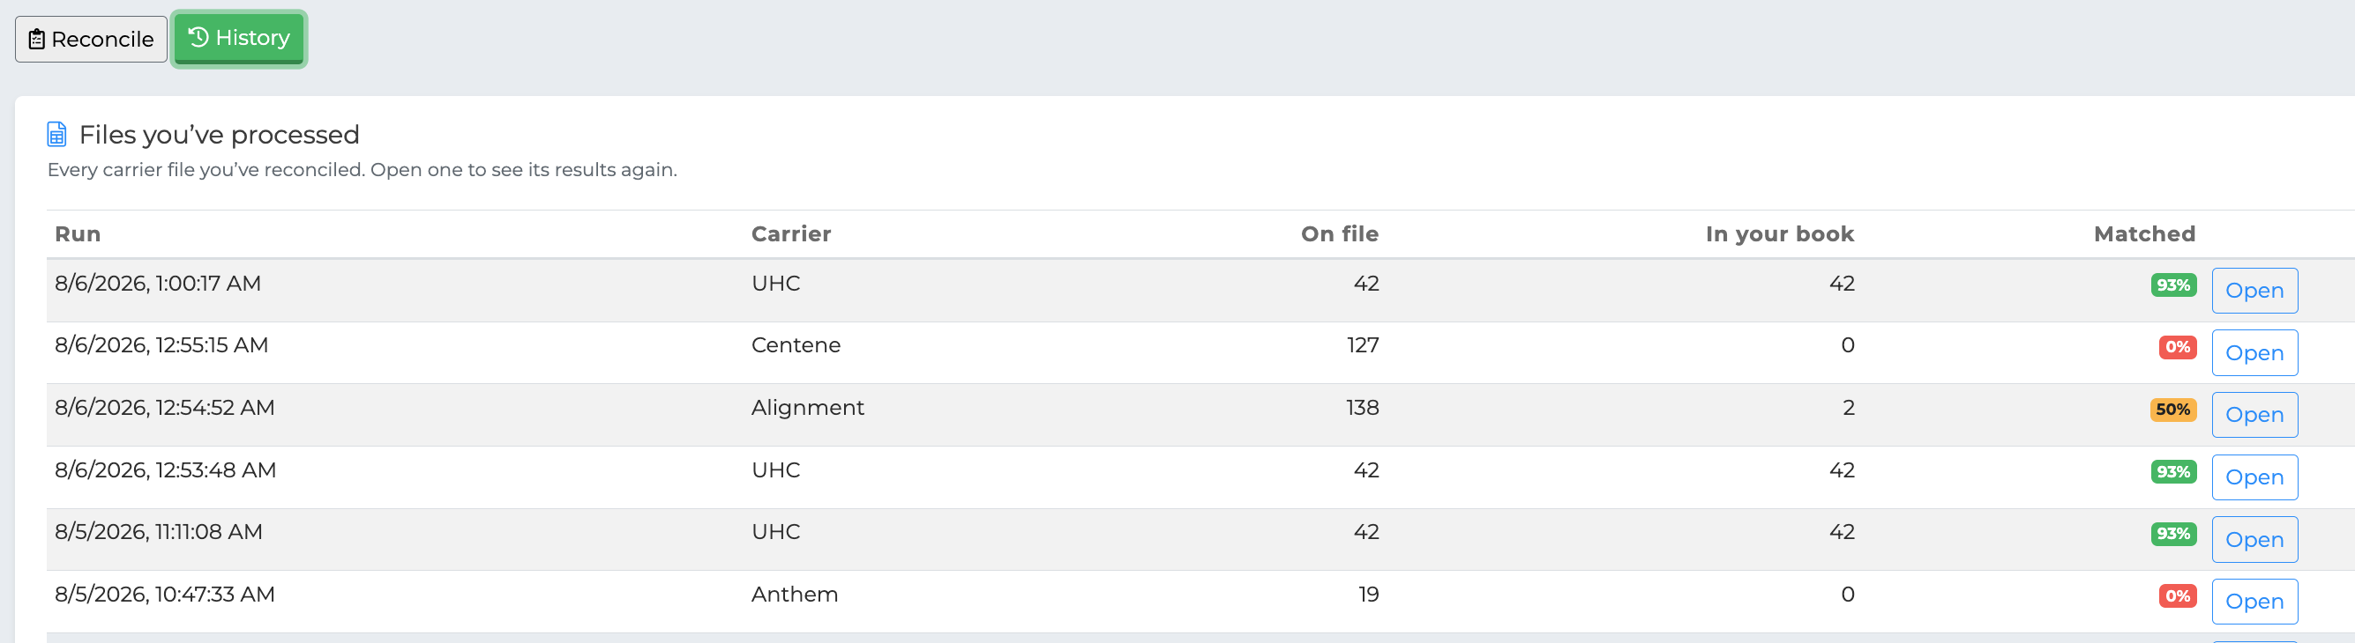This screenshot has height=643, width=2355.
Task: Open the Alignment run results
Action: coord(2254,415)
